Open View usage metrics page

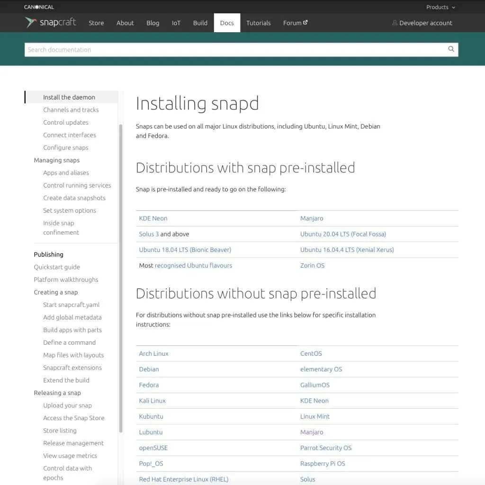coord(70,456)
